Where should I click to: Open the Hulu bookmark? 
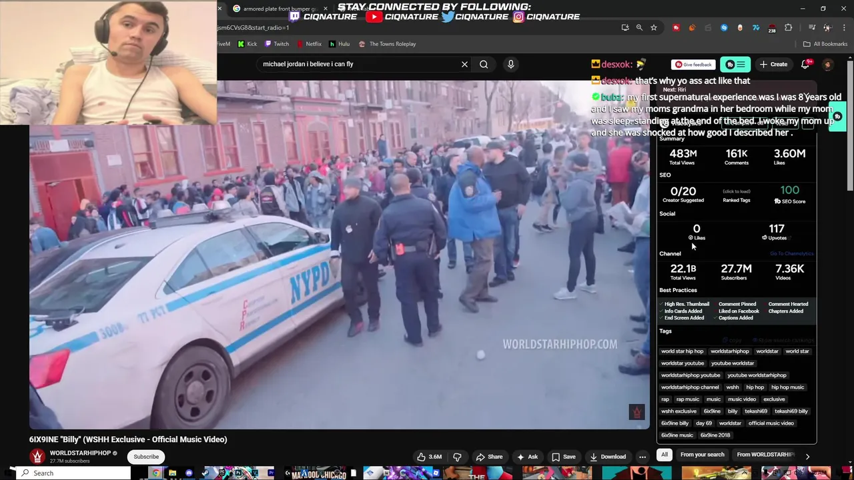pos(340,44)
